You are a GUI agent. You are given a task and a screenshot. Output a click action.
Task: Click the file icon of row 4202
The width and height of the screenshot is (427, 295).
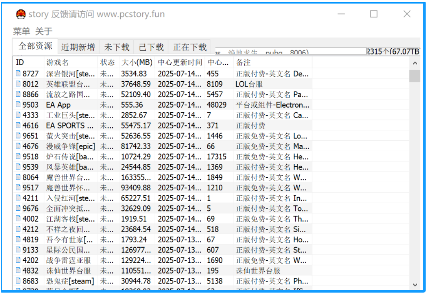coord(18,260)
